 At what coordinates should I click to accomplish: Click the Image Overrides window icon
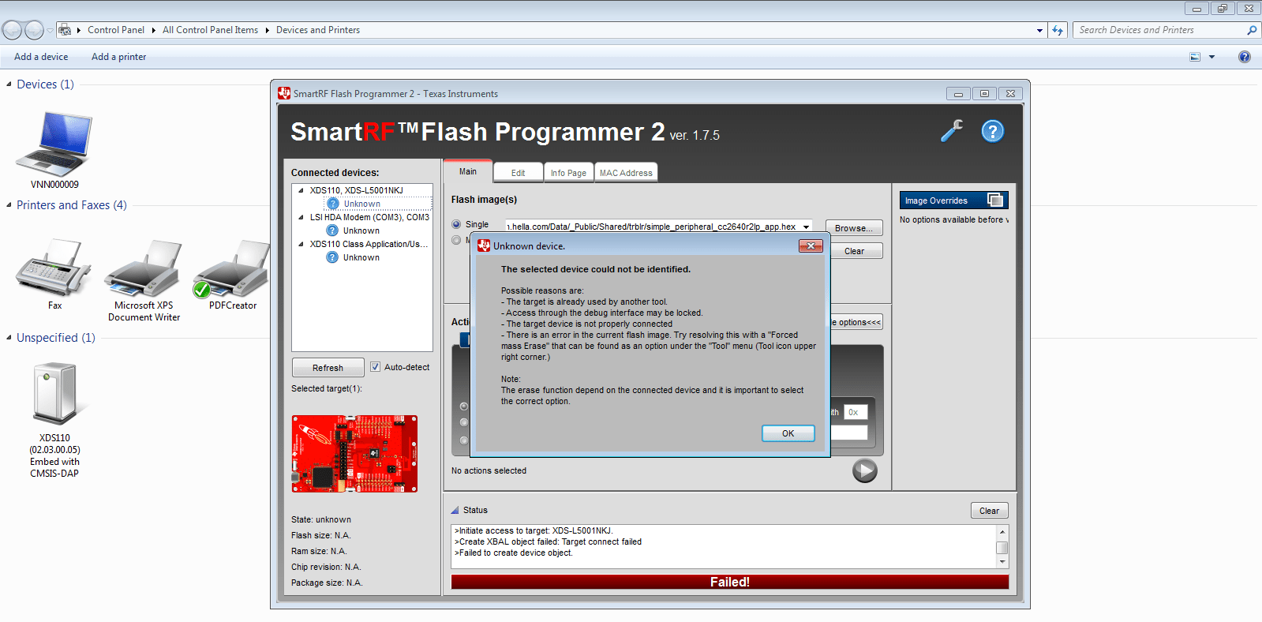tap(996, 200)
